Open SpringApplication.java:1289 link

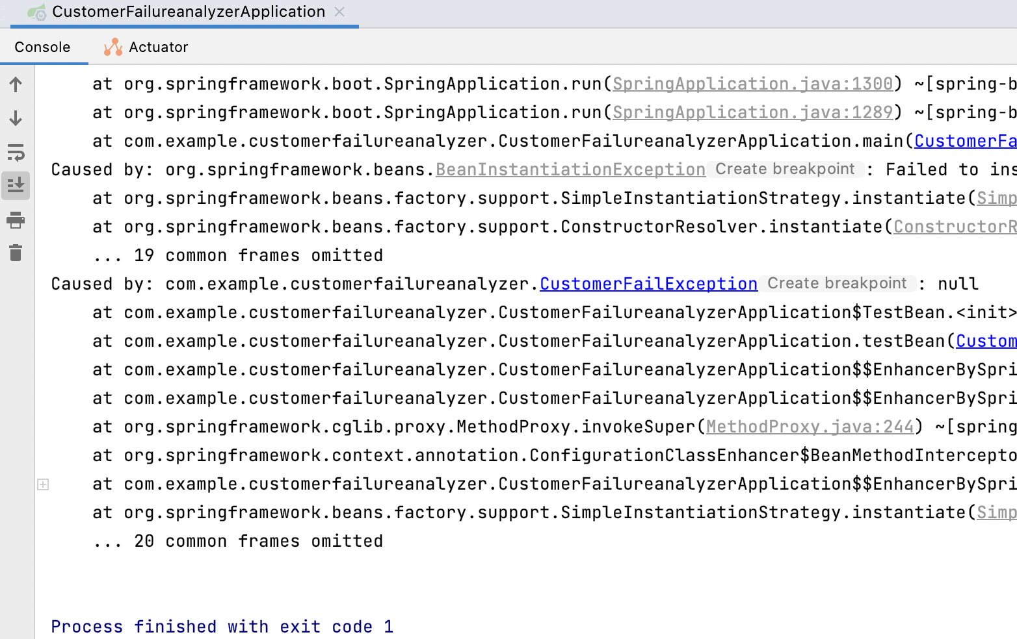click(x=752, y=112)
